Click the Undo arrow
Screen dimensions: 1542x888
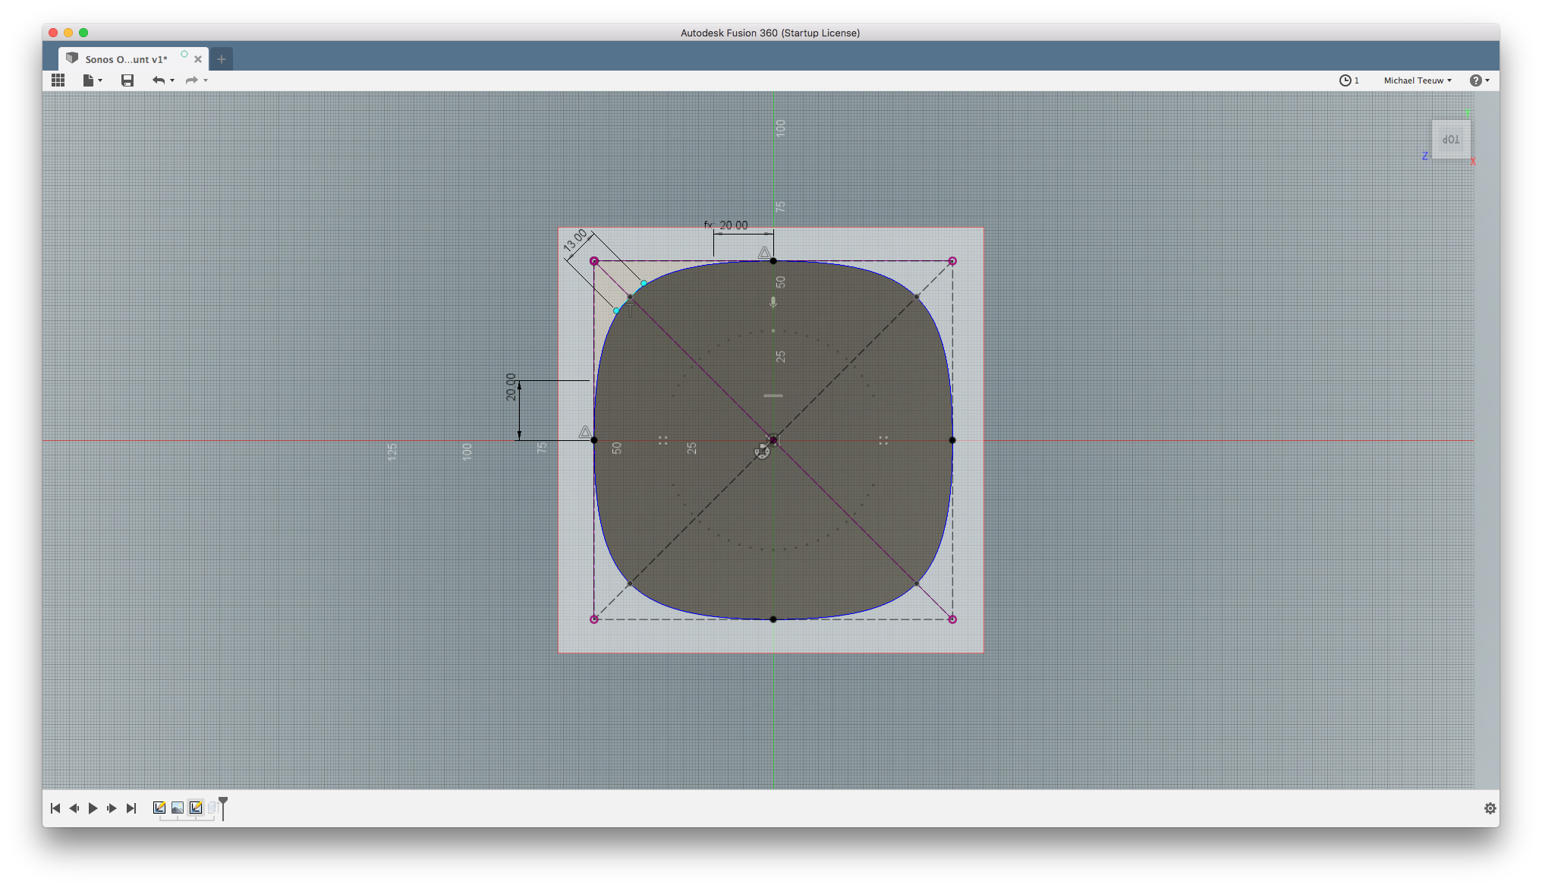(158, 80)
